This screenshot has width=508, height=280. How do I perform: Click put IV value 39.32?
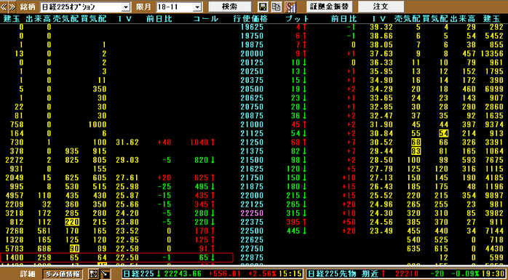pyautogui.click(x=381, y=27)
